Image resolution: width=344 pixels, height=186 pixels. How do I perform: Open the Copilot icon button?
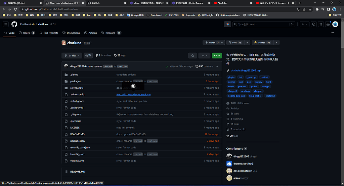coord(227,24)
